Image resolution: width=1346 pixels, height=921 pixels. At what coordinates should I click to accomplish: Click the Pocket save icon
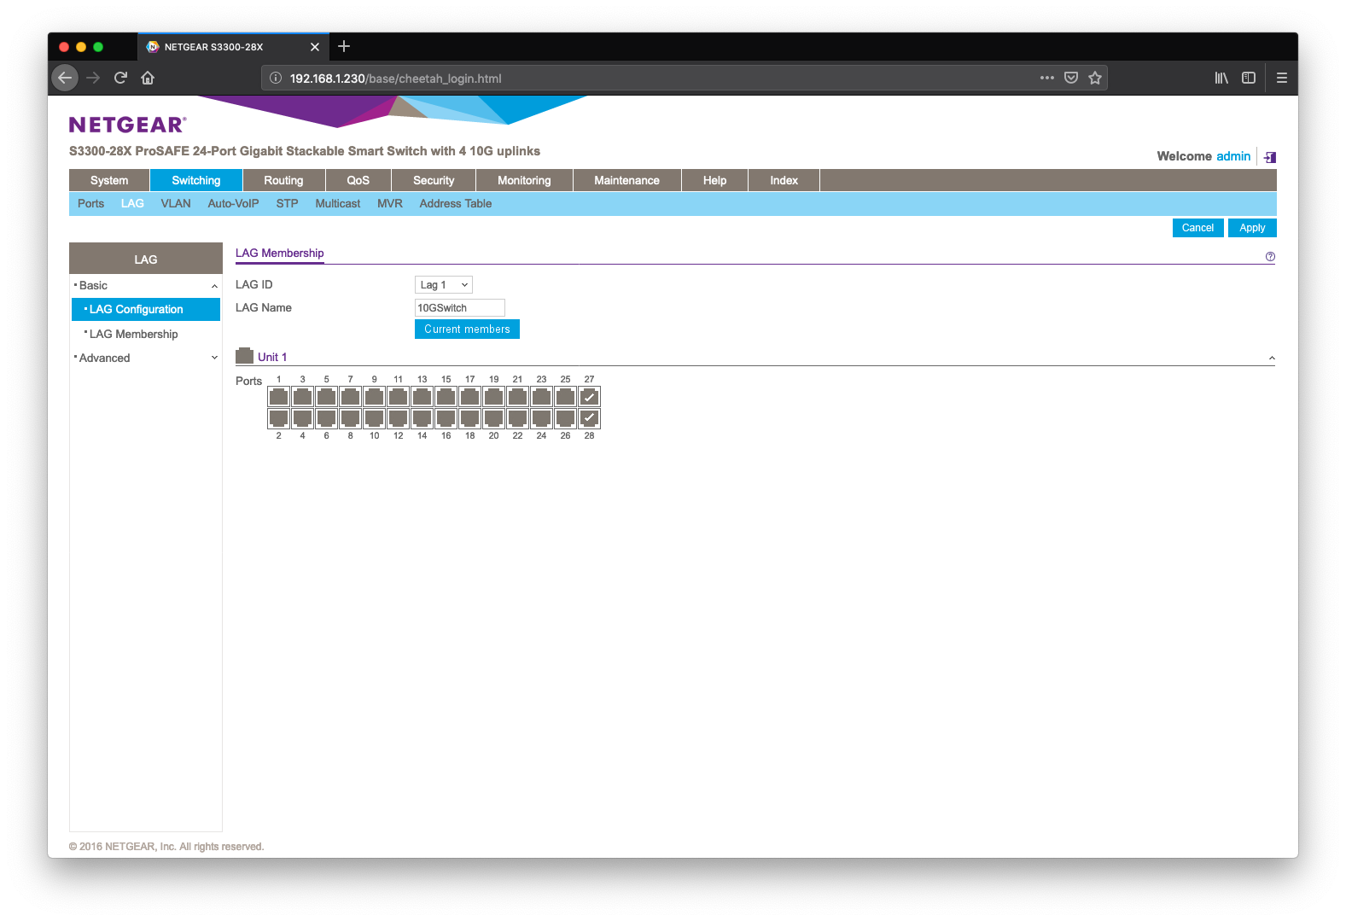[x=1071, y=78]
